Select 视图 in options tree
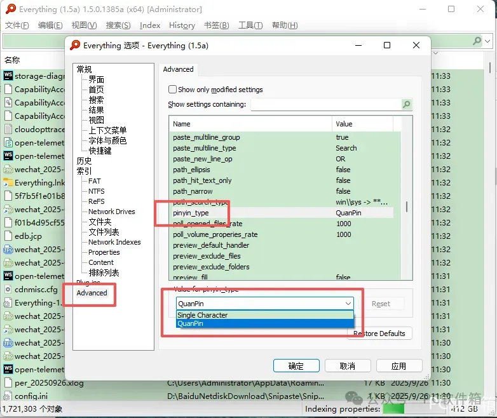Image resolution: width=497 pixels, height=418 pixels. coord(96,120)
